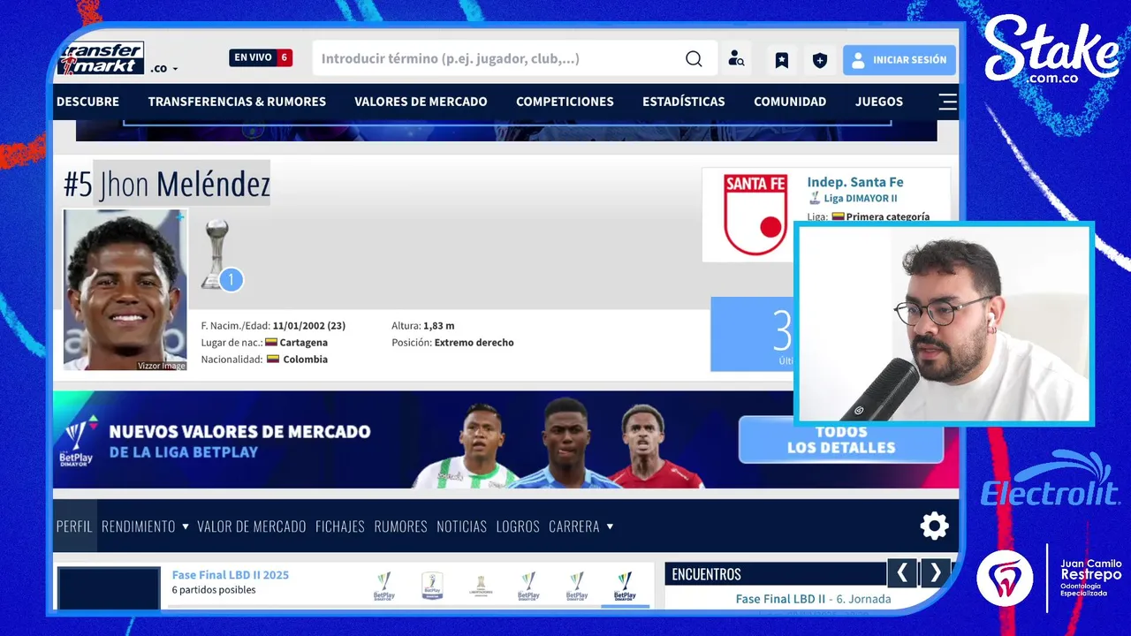Click the Primera categoría league link
Screen dimensions: 1131x636
tap(887, 216)
